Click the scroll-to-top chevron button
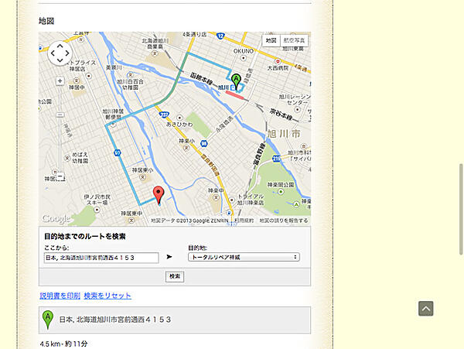 pos(426,309)
